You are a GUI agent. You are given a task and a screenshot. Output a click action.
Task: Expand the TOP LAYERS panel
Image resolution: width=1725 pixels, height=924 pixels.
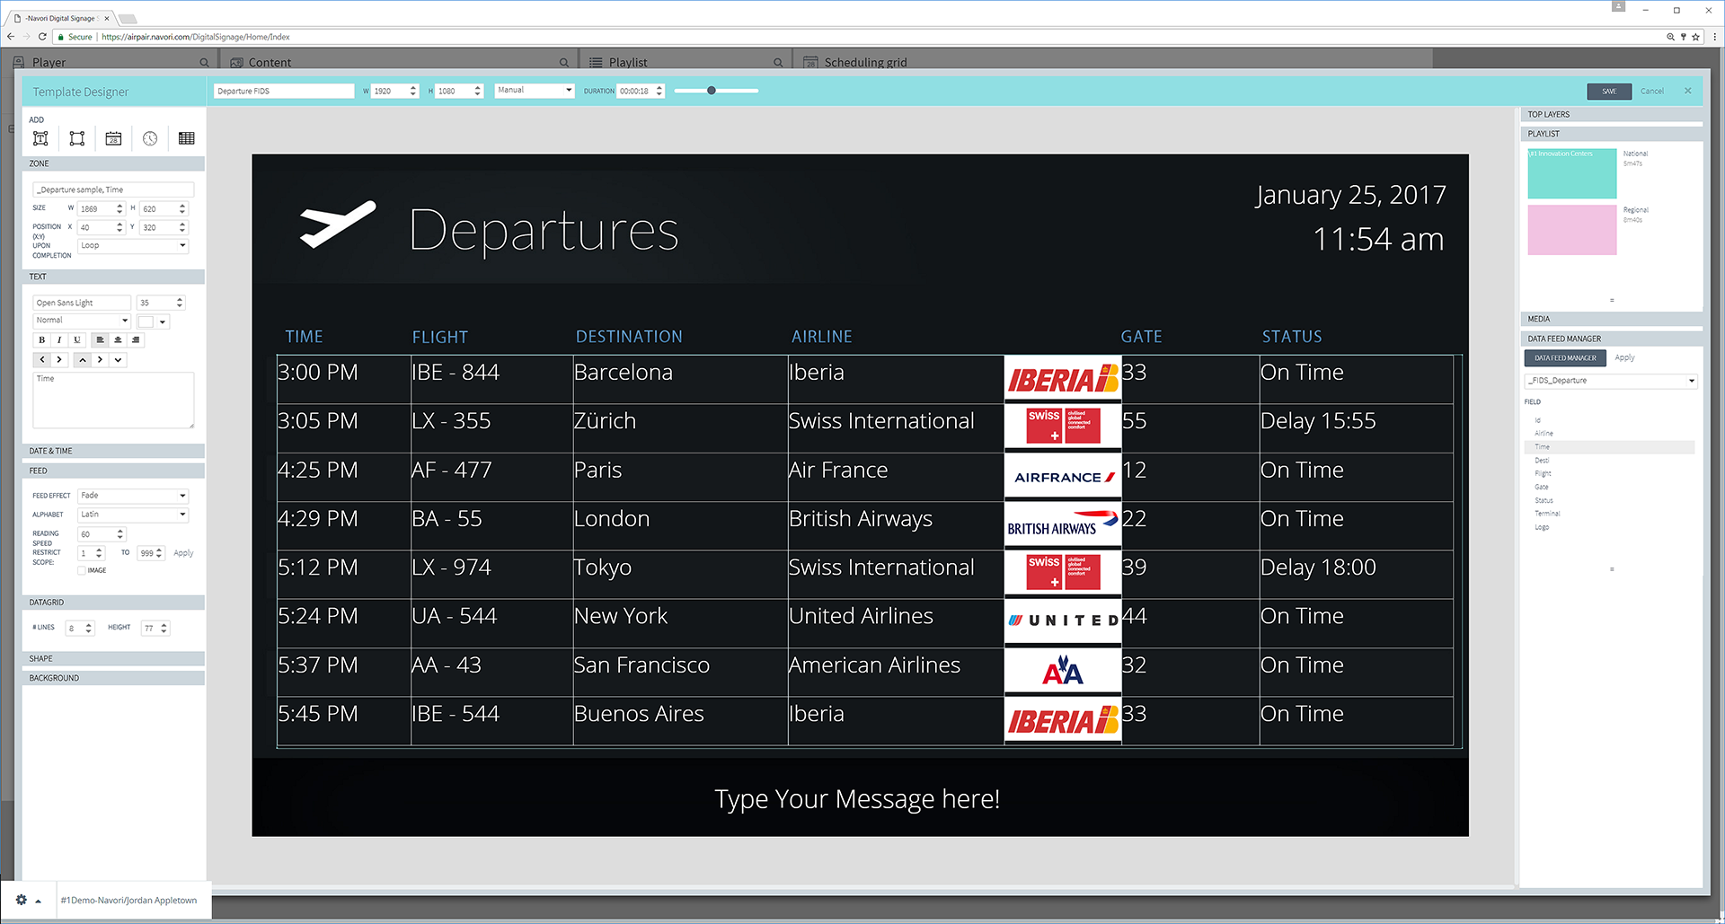1612,115
